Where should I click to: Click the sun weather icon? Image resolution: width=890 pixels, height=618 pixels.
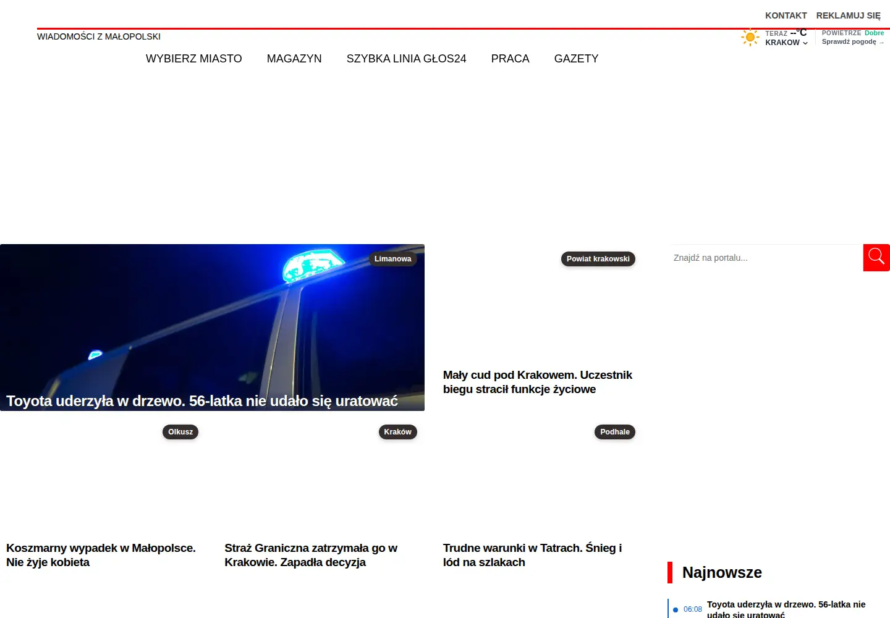(x=750, y=37)
